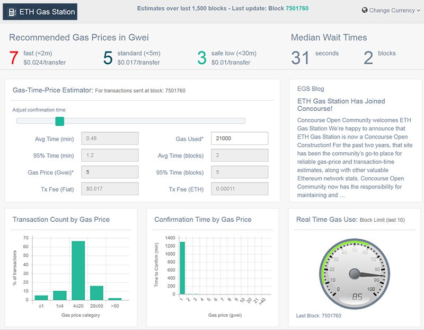Click the standard gas price 5

(x=108, y=58)
